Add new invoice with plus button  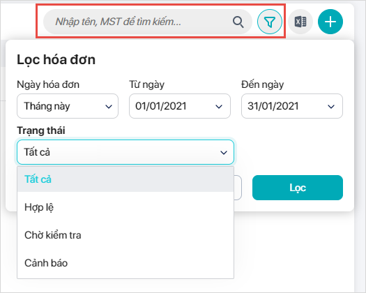[x=330, y=22]
